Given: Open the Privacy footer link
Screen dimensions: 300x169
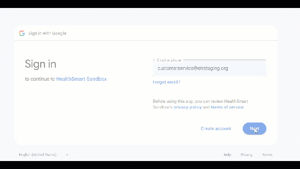Looking at the screenshot, I should [x=247, y=154].
